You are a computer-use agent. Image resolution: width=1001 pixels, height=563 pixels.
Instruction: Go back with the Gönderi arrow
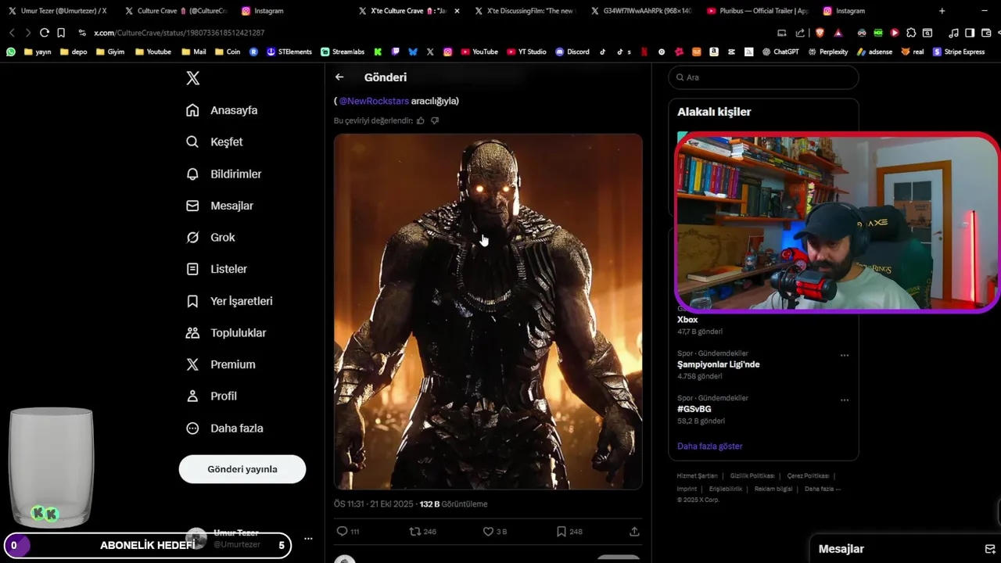click(x=339, y=77)
